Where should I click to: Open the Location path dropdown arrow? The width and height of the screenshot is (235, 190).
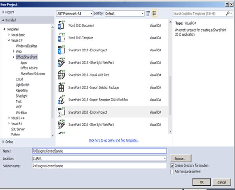(x=165, y=158)
